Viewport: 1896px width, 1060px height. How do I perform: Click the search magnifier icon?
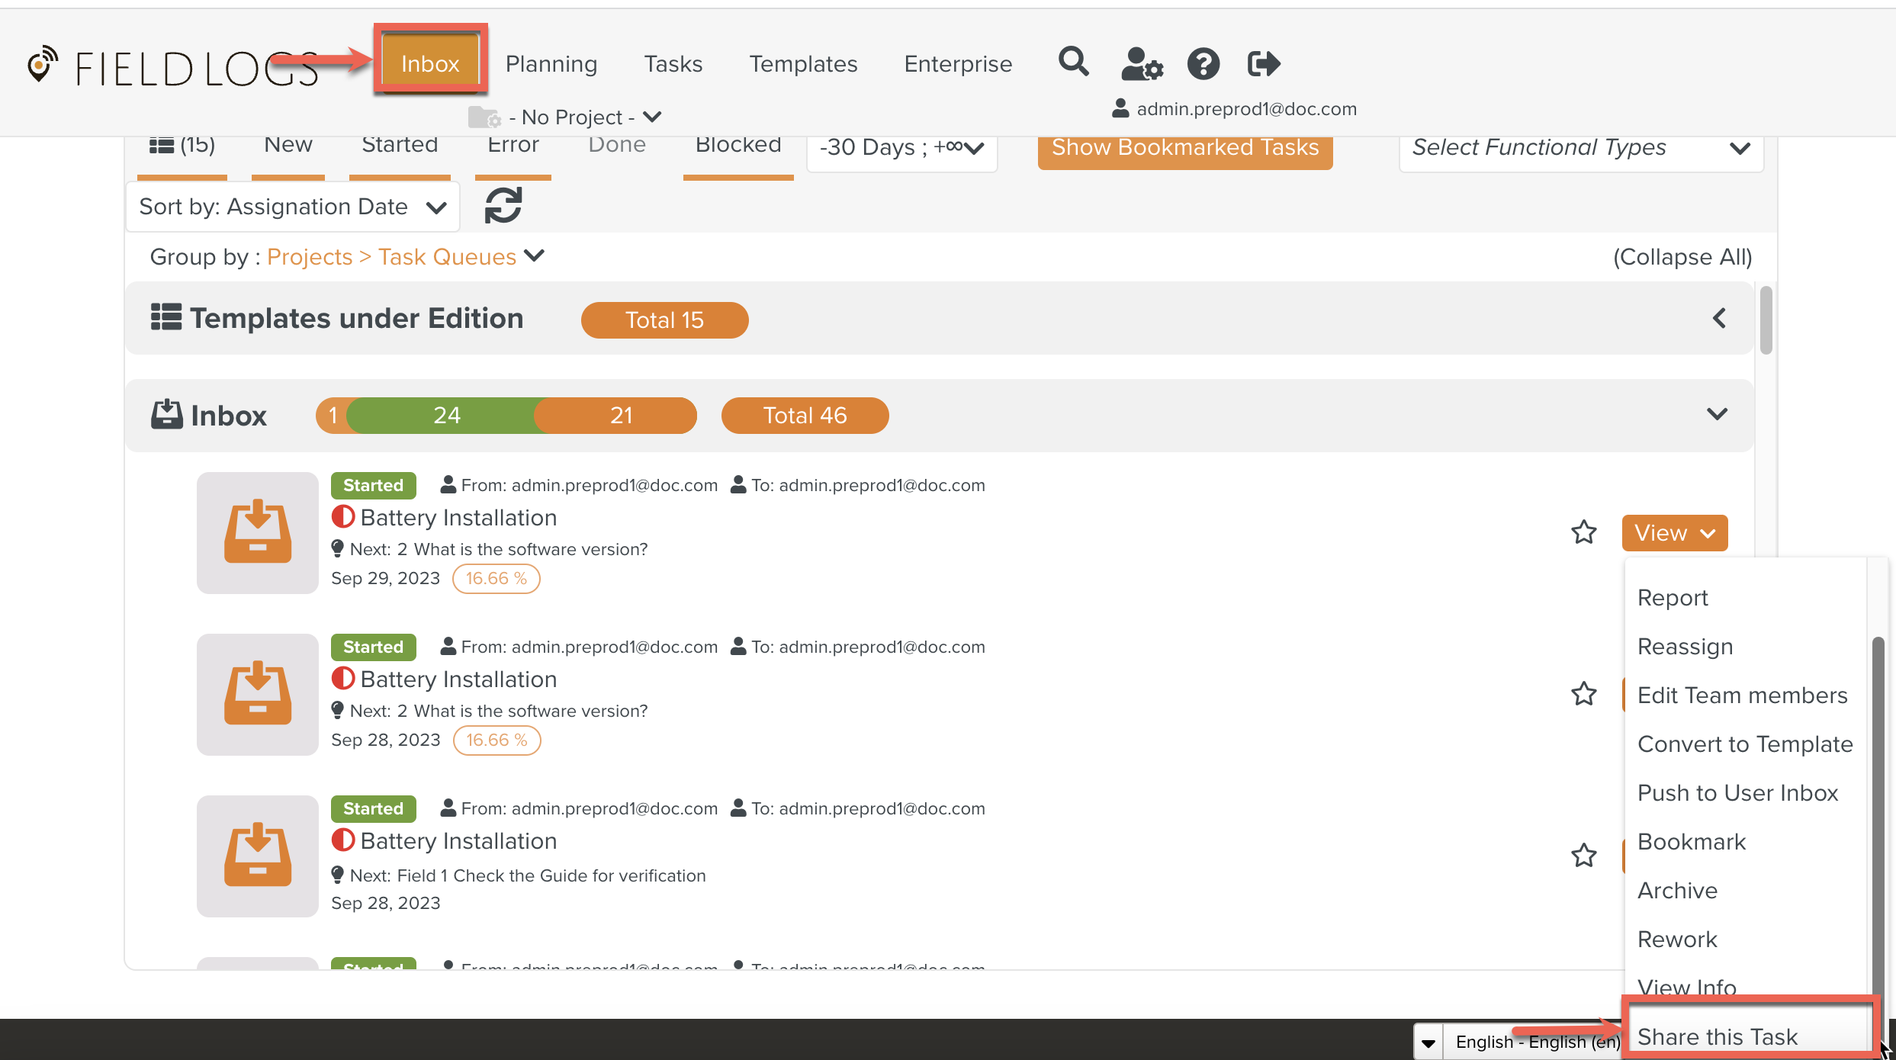(1073, 62)
